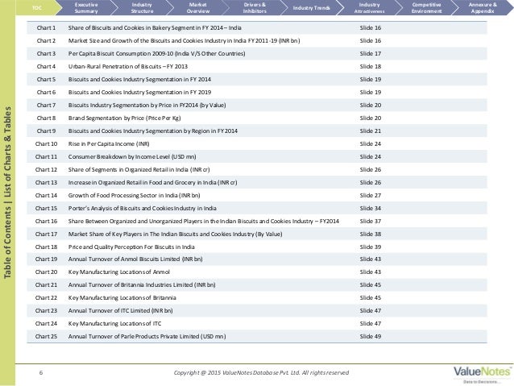
Task: Click 'Slide 18' in Chart 4 row
Action: tap(371, 67)
